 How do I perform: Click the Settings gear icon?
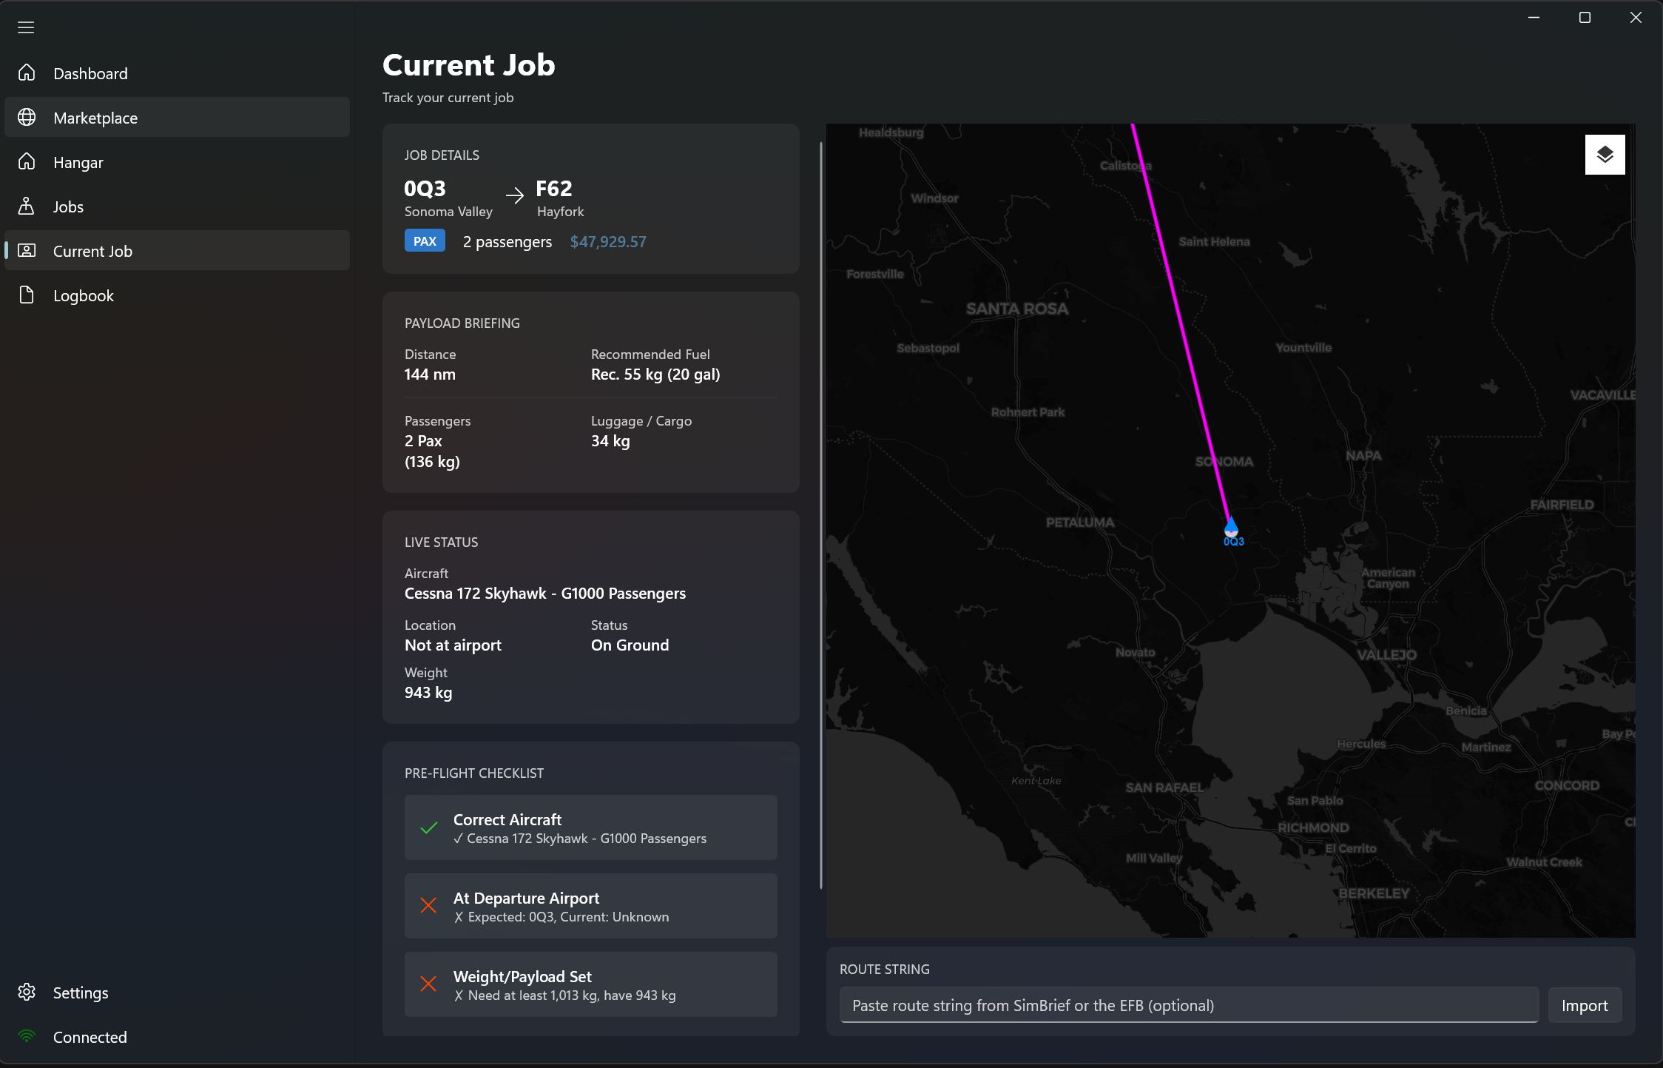tap(27, 993)
